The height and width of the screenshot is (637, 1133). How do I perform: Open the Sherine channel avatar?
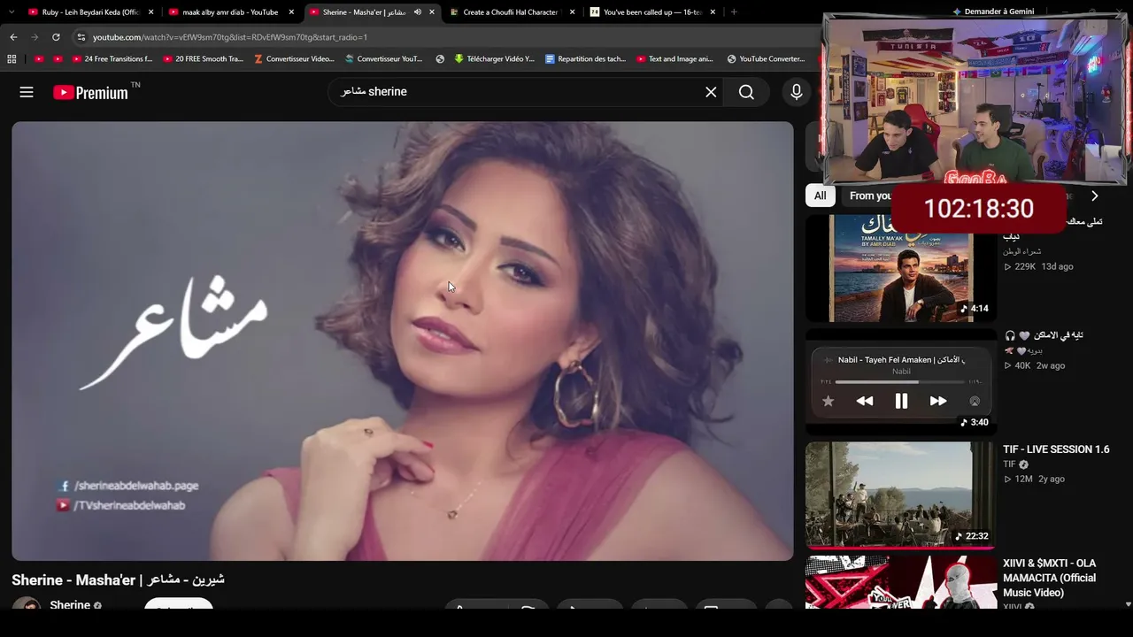pyautogui.click(x=26, y=603)
